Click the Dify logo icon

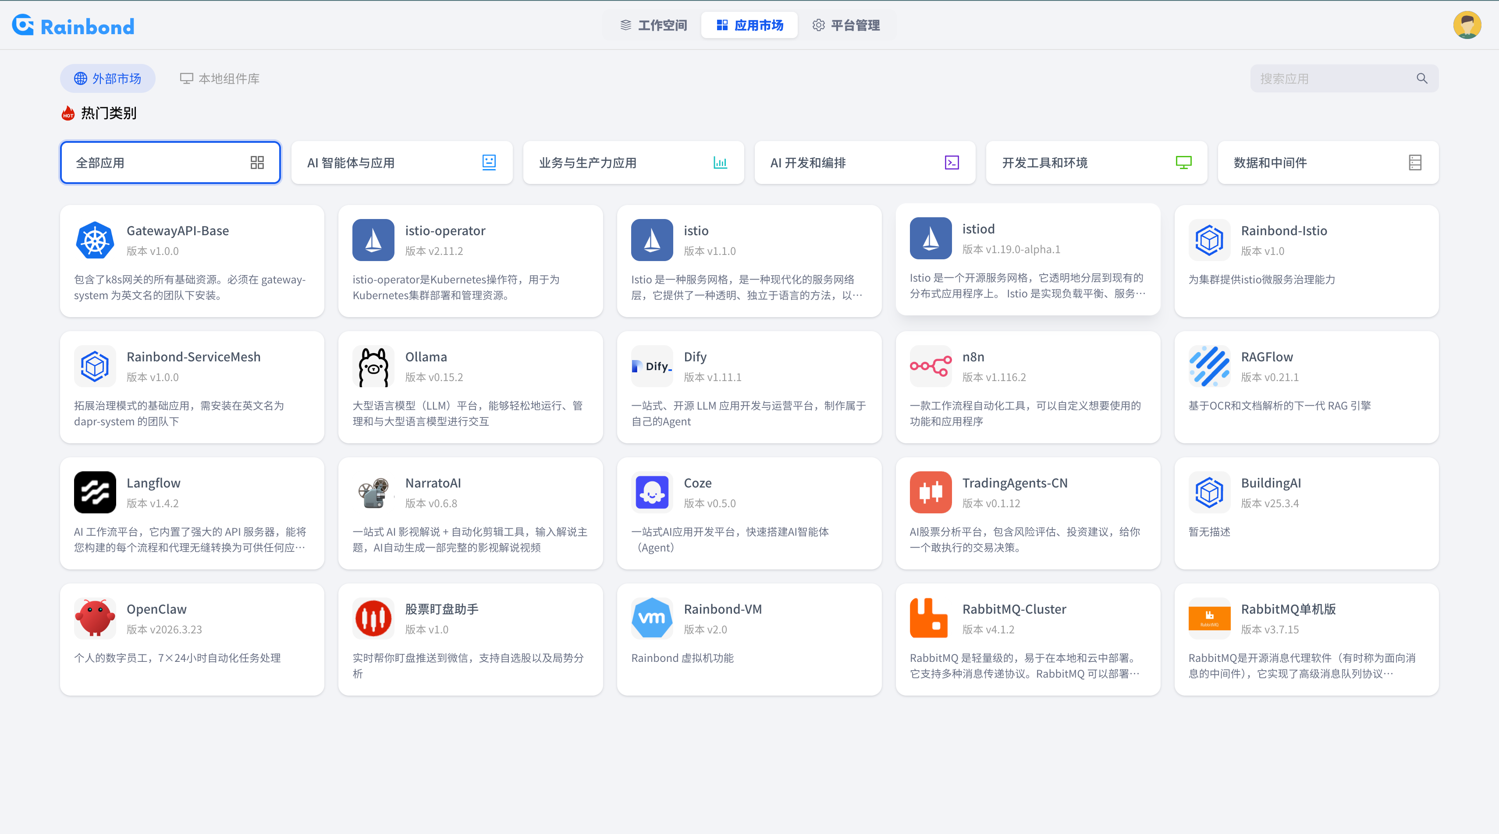[x=652, y=366]
